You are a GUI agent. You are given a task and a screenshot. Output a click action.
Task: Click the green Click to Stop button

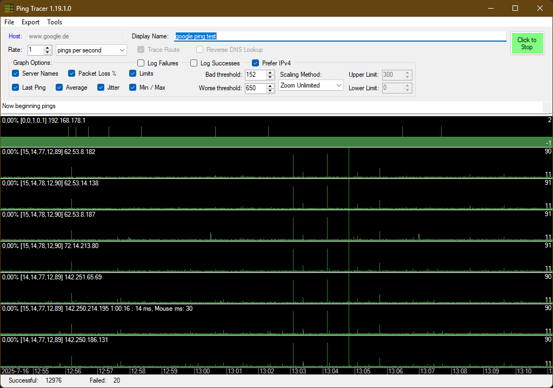point(527,43)
